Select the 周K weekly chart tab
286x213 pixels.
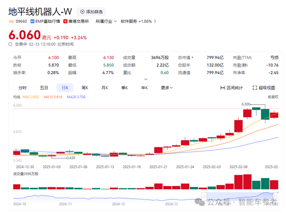[x=85, y=87]
